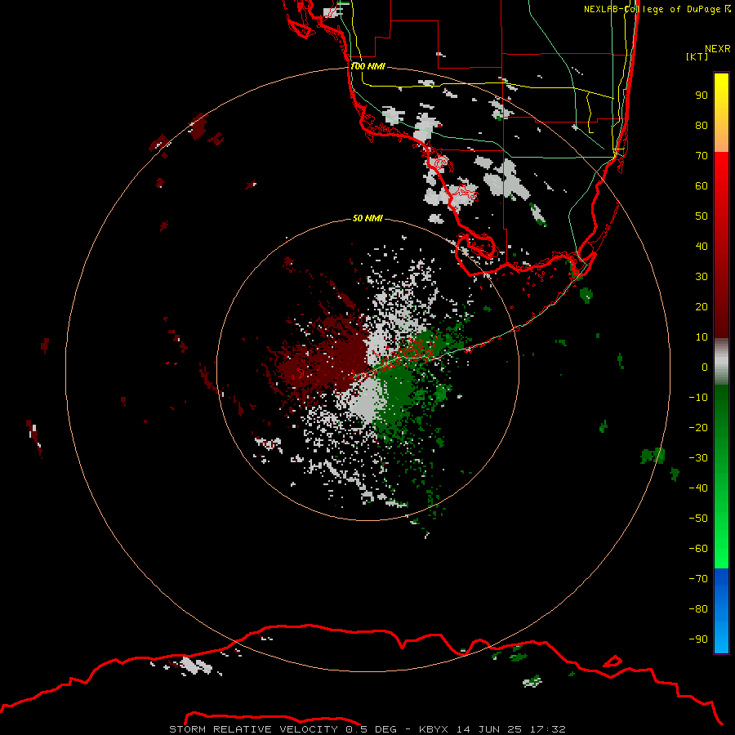The height and width of the screenshot is (735, 735).
Task: Click the KBYX radar site identifier
Action: 434,729
